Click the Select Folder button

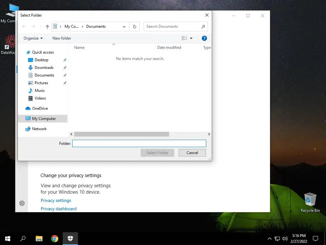157,153
